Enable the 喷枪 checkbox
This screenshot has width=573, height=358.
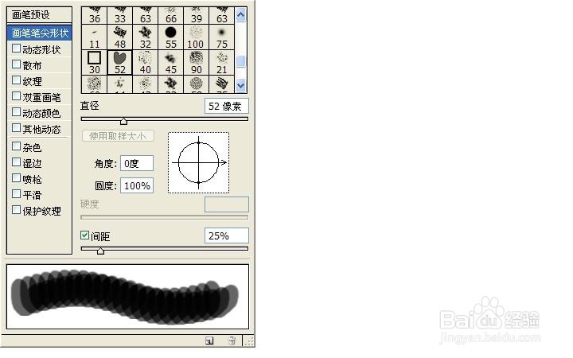click(x=16, y=178)
